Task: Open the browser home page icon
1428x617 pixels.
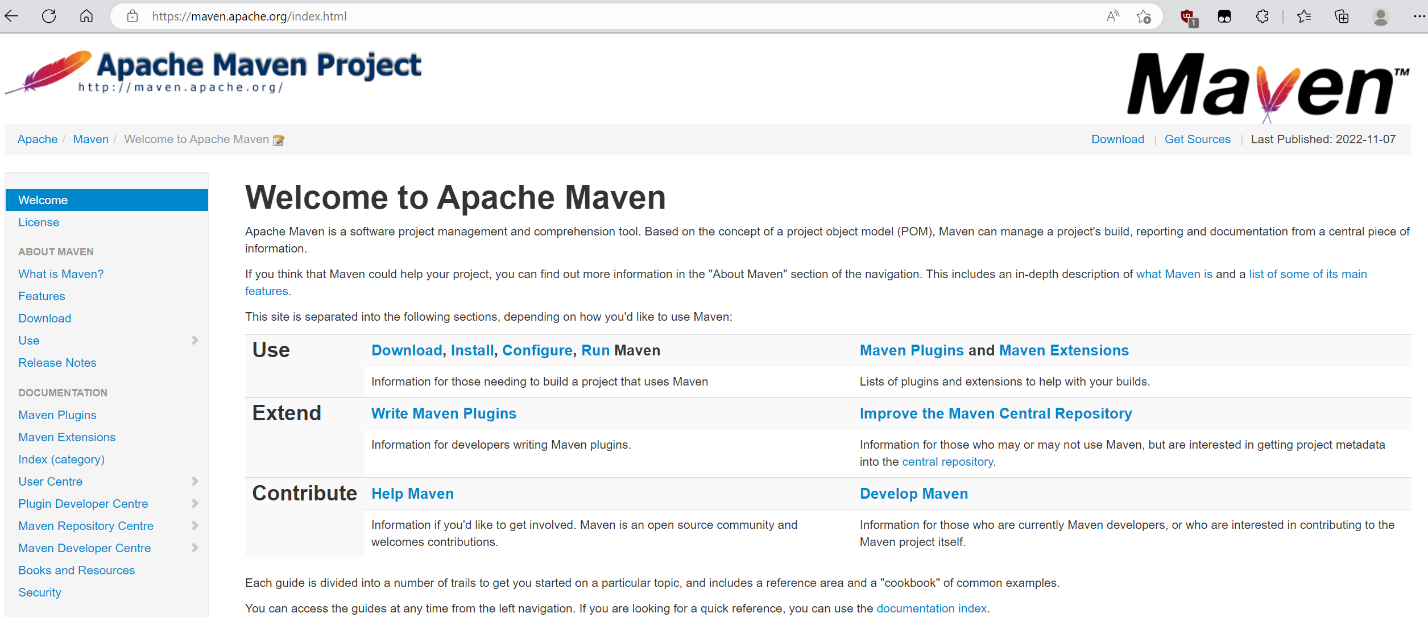Action: pyautogui.click(x=86, y=16)
